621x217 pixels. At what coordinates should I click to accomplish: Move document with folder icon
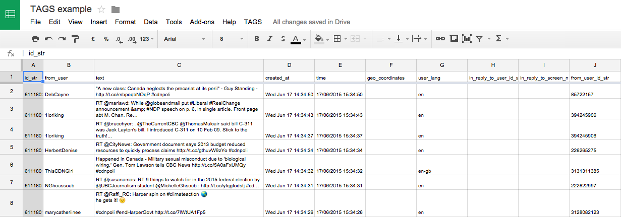coord(116,9)
